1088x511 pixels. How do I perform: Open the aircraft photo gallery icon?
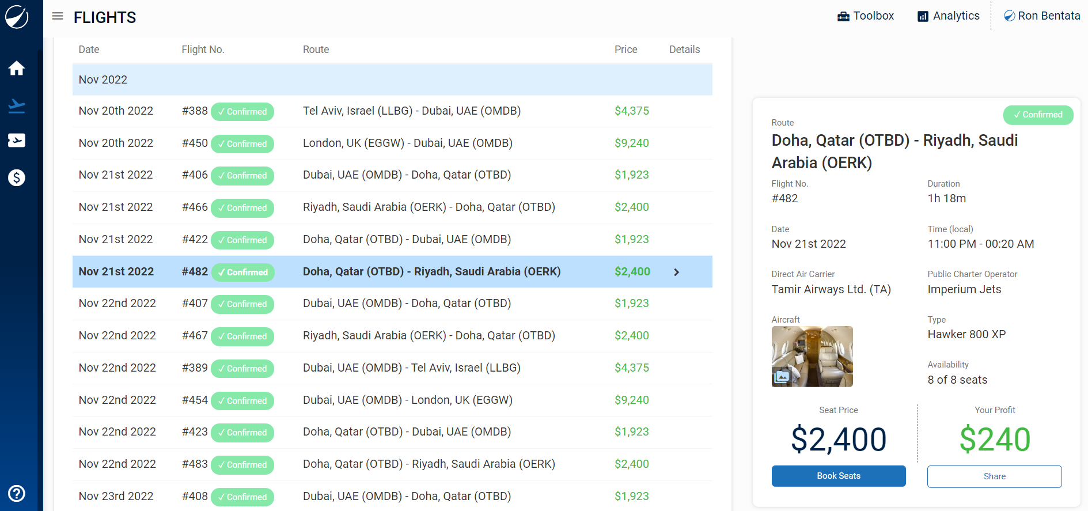point(782,377)
